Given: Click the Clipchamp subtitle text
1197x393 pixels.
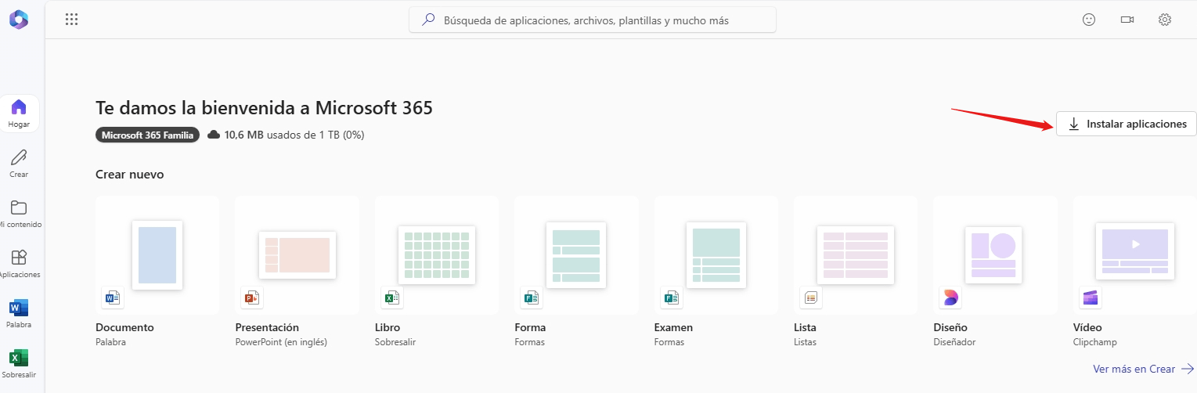Looking at the screenshot, I should pos(1094,342).
